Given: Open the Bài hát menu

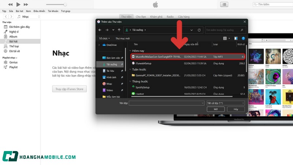Looking at the screenshot, I should tap(19, 11).
